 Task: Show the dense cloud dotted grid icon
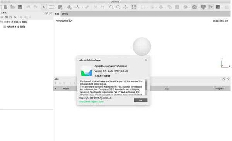pos(143,7)
